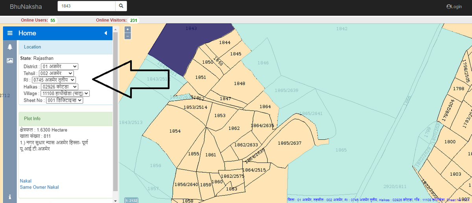This screenshot has width=472, height=203.
Task: Expand the RI selection dropdown
Action: [54, 80]
